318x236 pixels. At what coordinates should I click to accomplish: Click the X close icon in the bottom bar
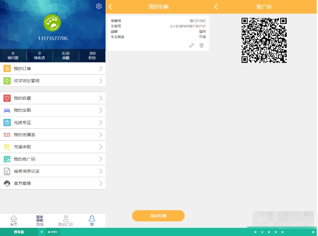[x=282, y=232]
